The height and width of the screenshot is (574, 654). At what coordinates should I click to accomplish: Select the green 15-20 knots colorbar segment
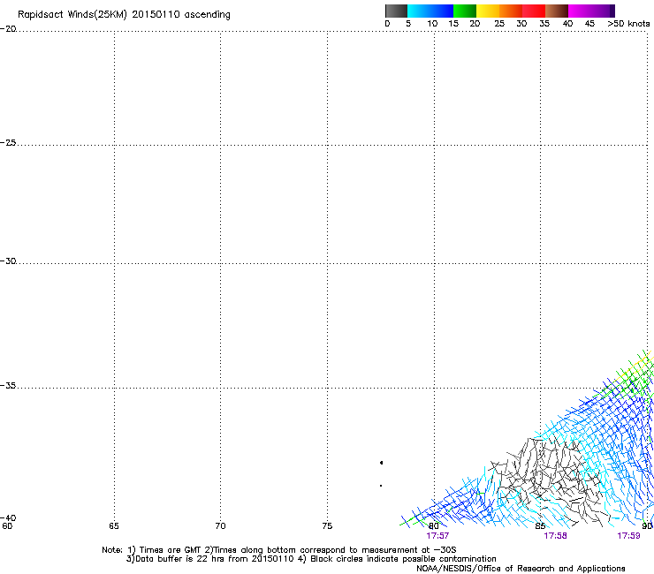(x=465, y=11)
